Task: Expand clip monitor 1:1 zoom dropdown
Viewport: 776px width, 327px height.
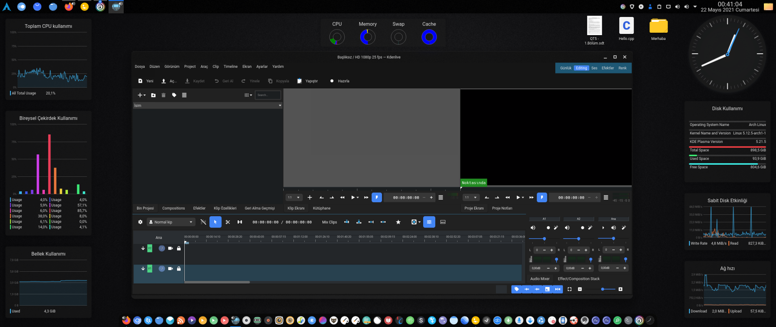Action: tap(294, 197)
